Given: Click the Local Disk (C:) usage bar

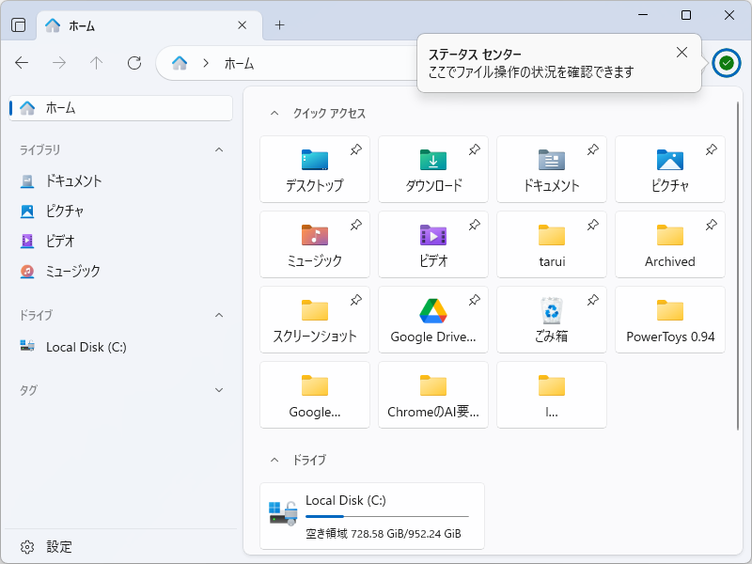Looking at the screenshot, I should (387, 517).
